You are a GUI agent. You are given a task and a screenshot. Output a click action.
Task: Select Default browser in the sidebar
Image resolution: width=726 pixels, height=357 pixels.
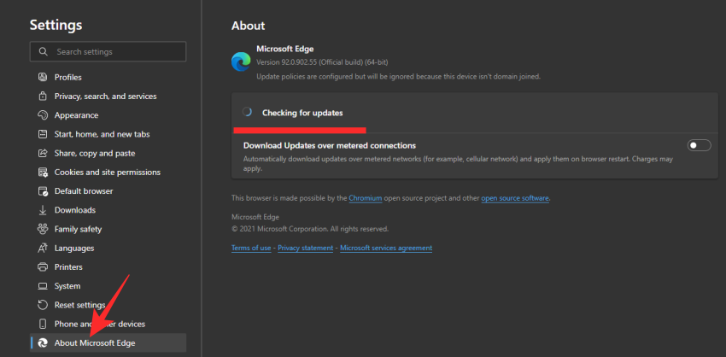pos(83,191)
